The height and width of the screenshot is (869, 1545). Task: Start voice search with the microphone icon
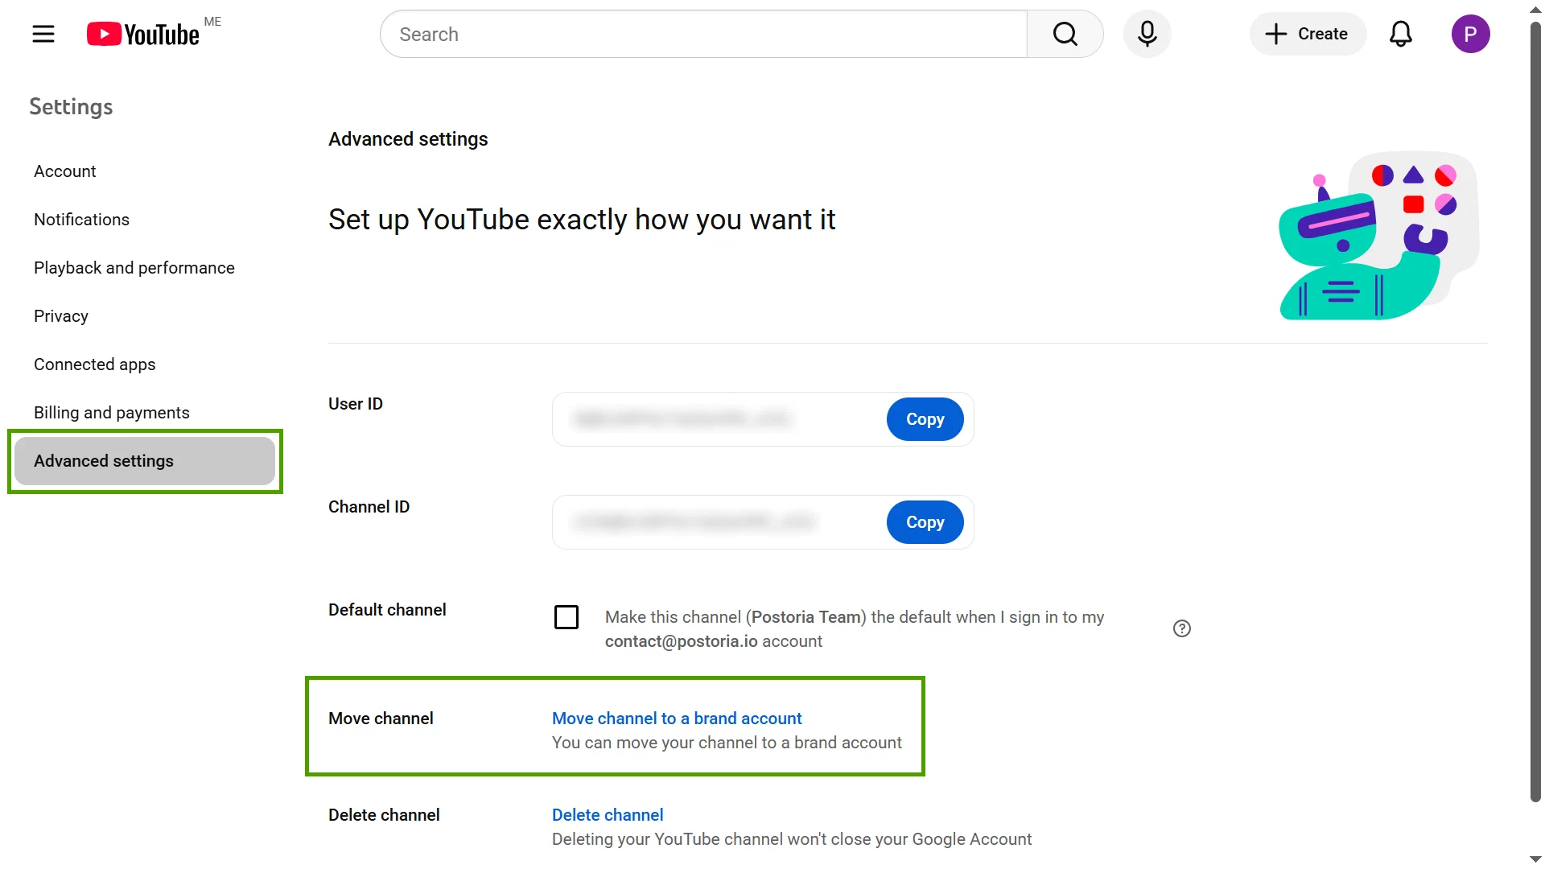1147,34
